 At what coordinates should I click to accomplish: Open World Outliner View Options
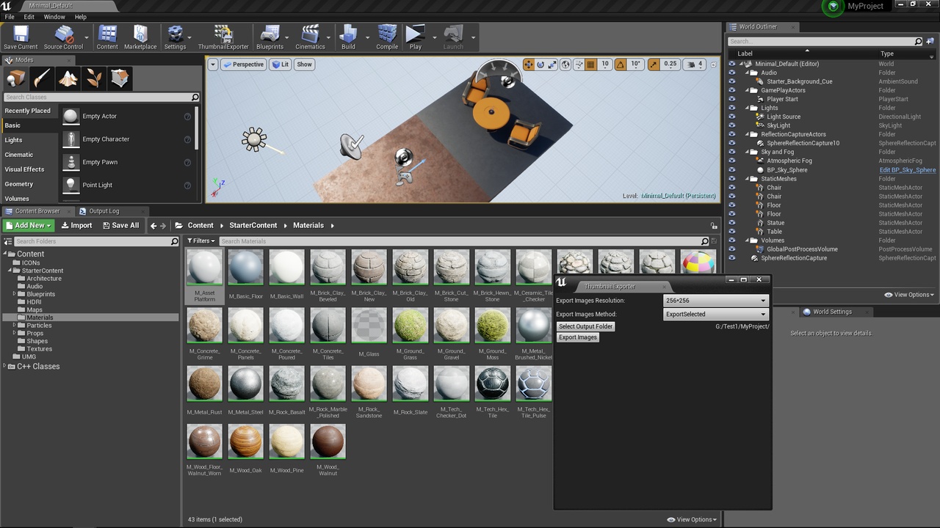point(909,295)
